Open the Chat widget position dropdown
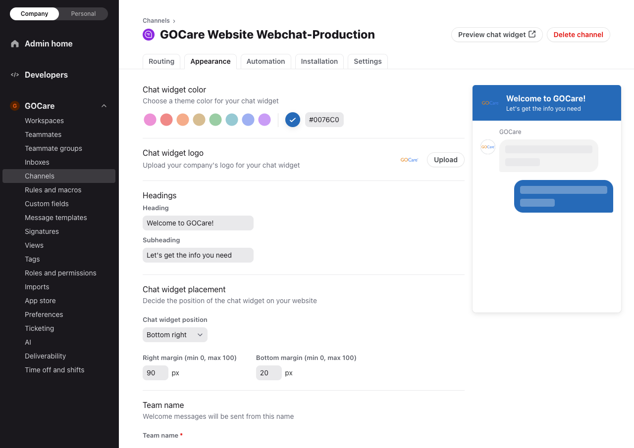The image size is (634, 448). tap(175, 335)
